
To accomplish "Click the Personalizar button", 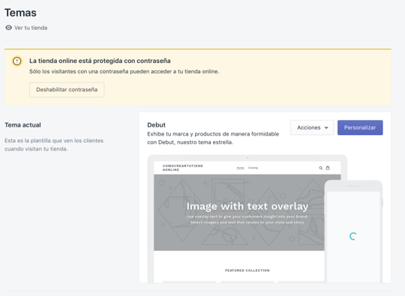I will (360, 127).
